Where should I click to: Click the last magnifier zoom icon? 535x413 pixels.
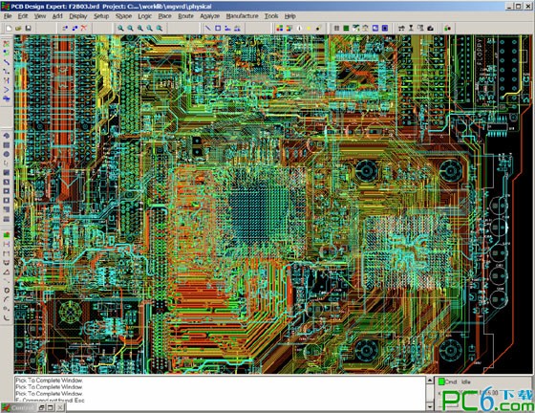coord(160,29)
